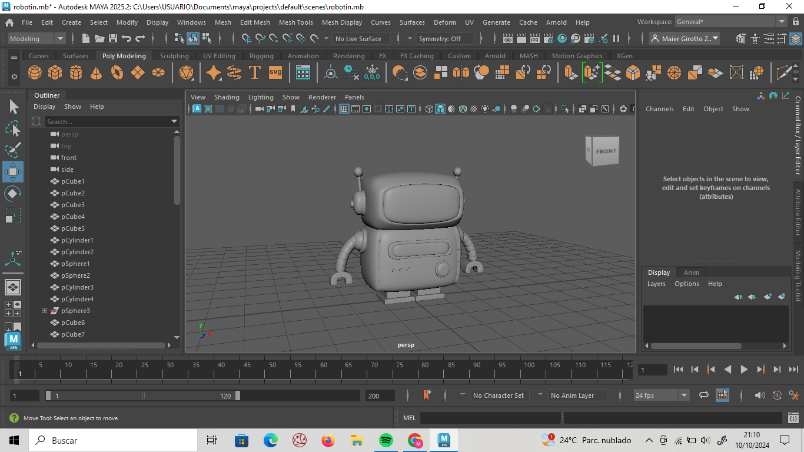Screen dimensions: 804x452
Task: Select the Rotate tool
Action: point(13,194)
